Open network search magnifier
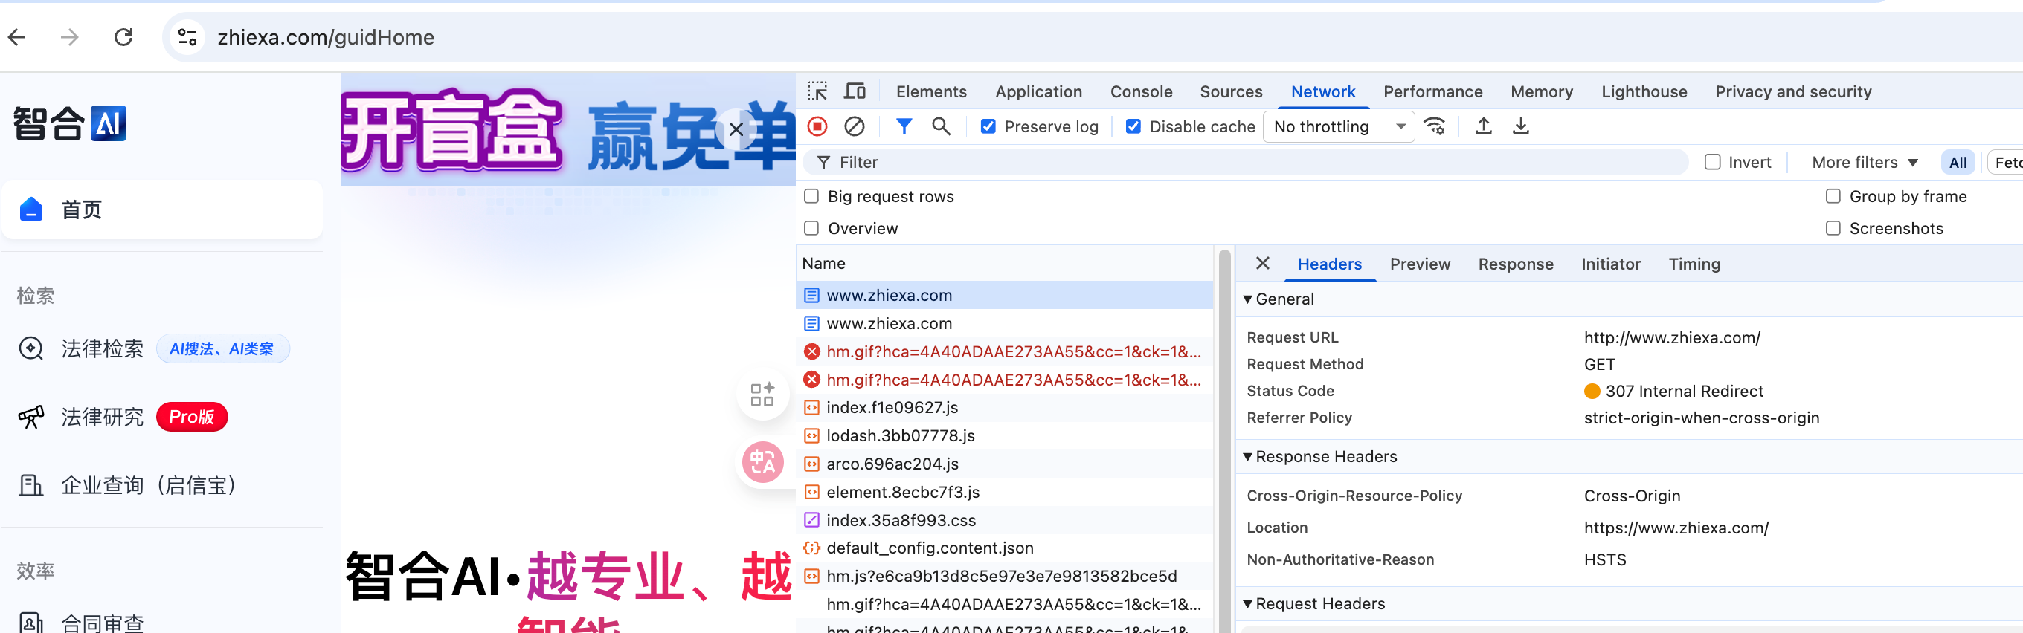 point(941,126)
